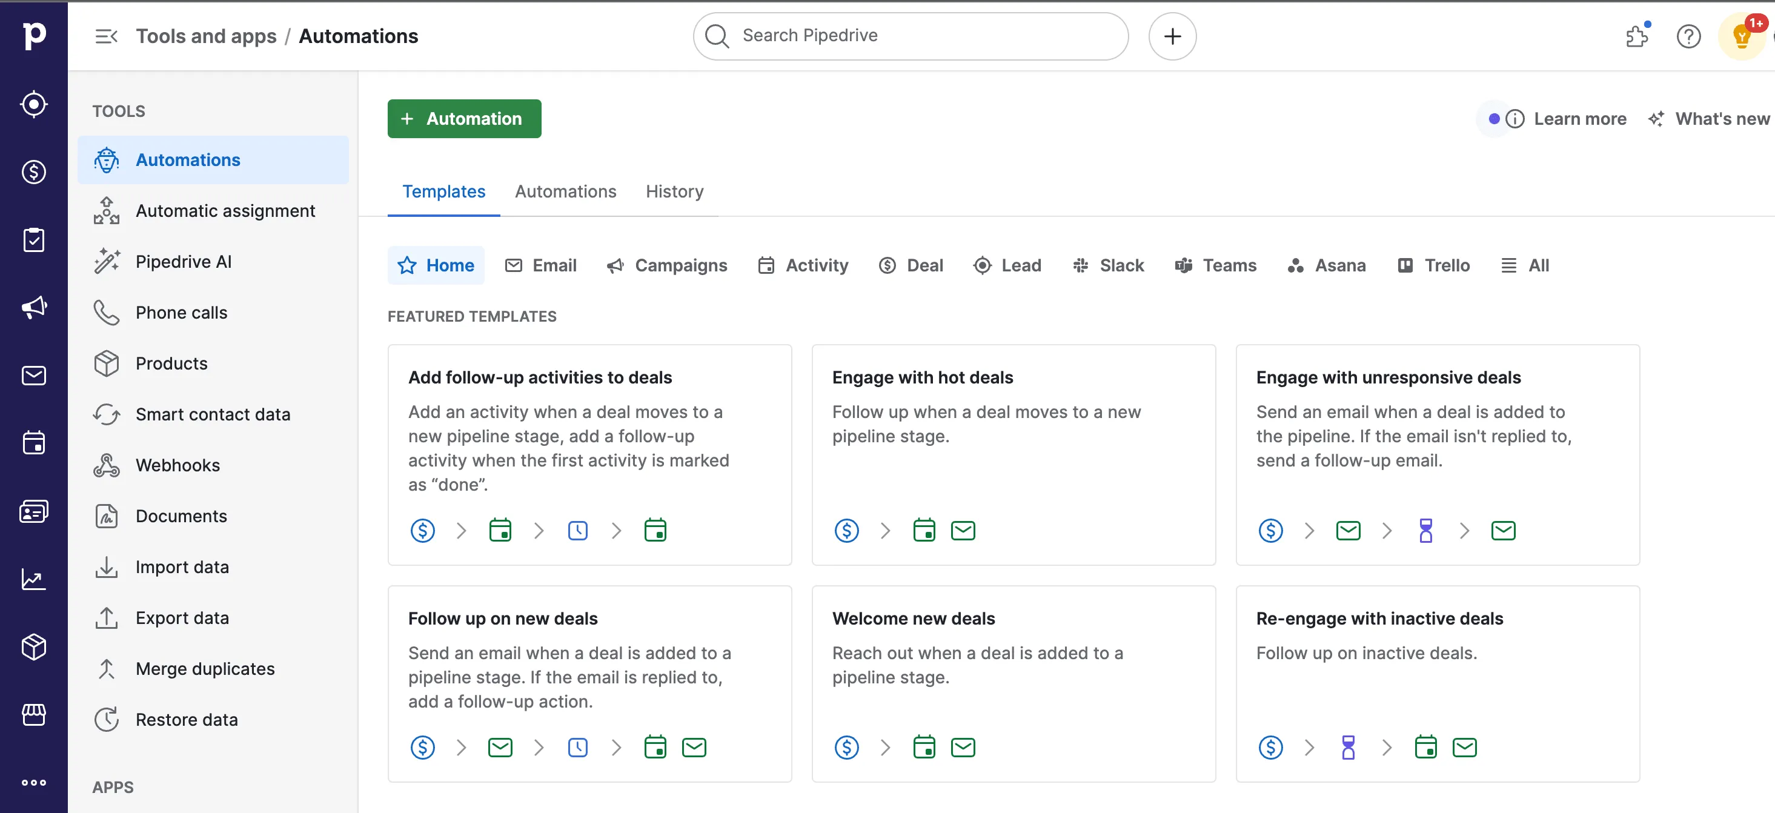
Task: Select the Slack template filter
Action: [1108, 265]
